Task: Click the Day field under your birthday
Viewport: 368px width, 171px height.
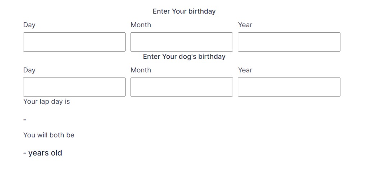Action: point(74,42)
